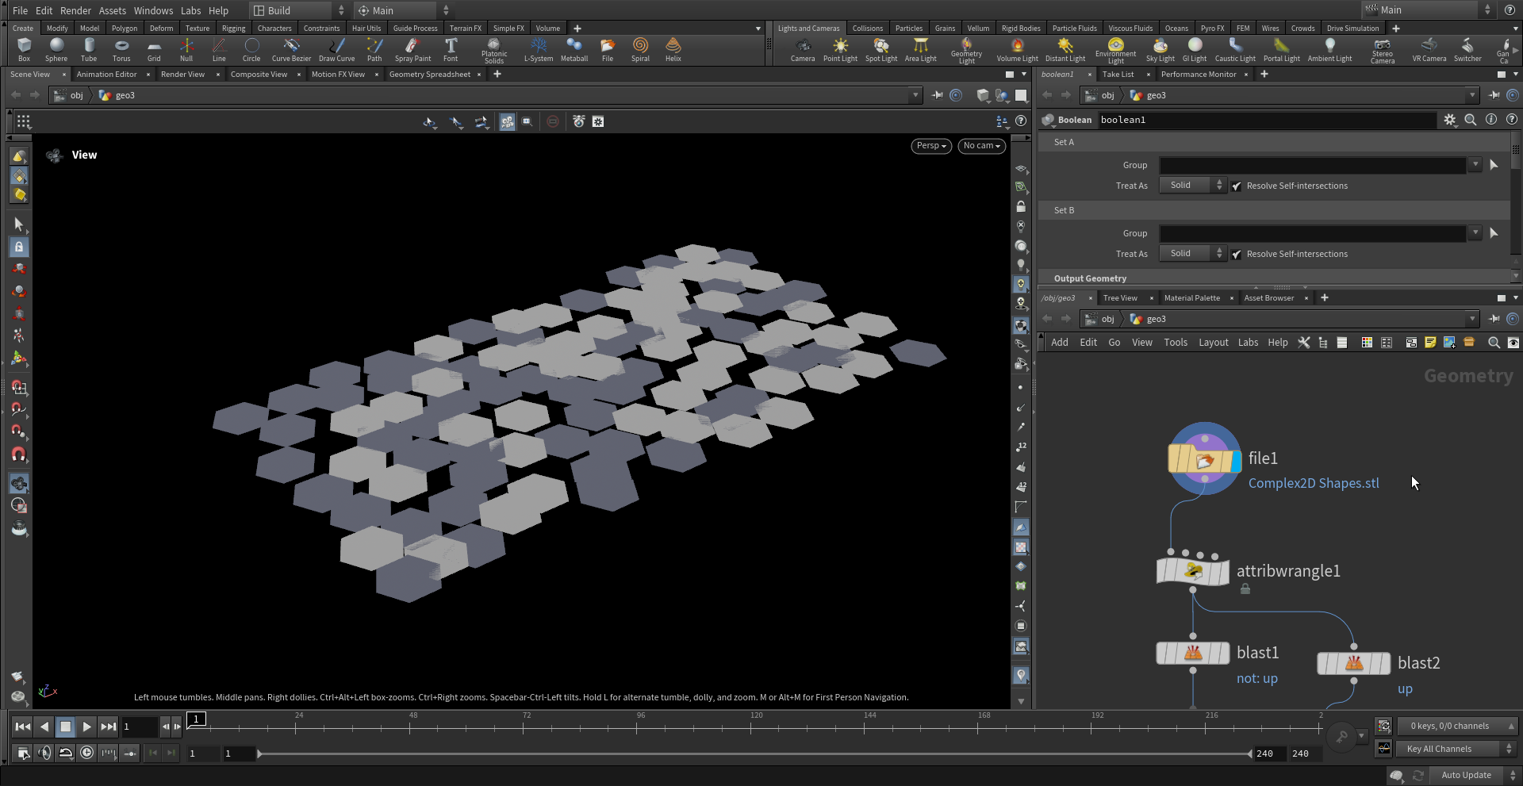This screenshot has width=1523, height=786.
Task: Open the parameter gear menu for boolean1
Action: coord(1450,120)
